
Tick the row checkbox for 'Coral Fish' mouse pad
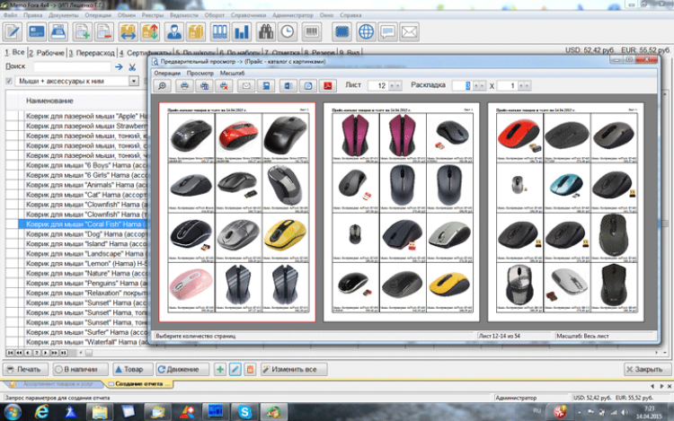click(12, 225)
